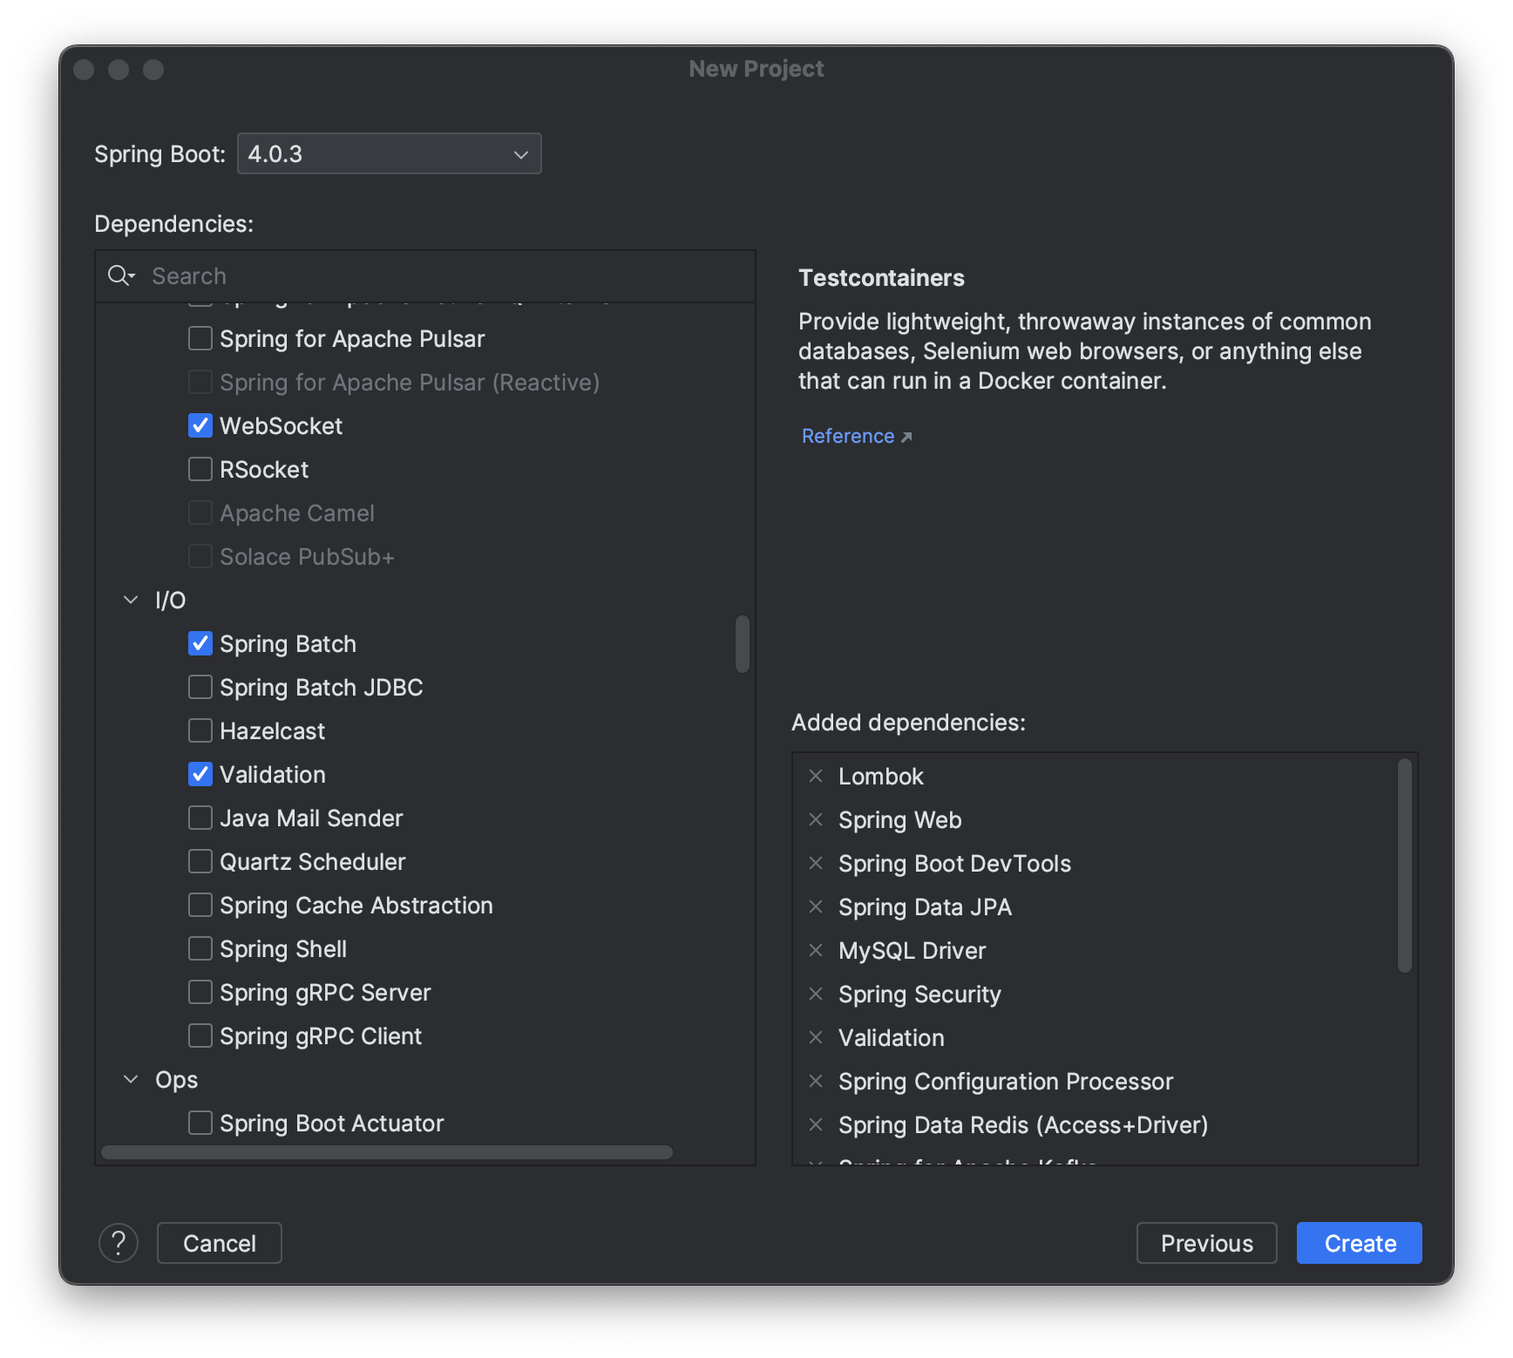This screenshot has width=1513, height=1358.
Task: Uncheck the Validation checkbox
Action: point(200,774)
